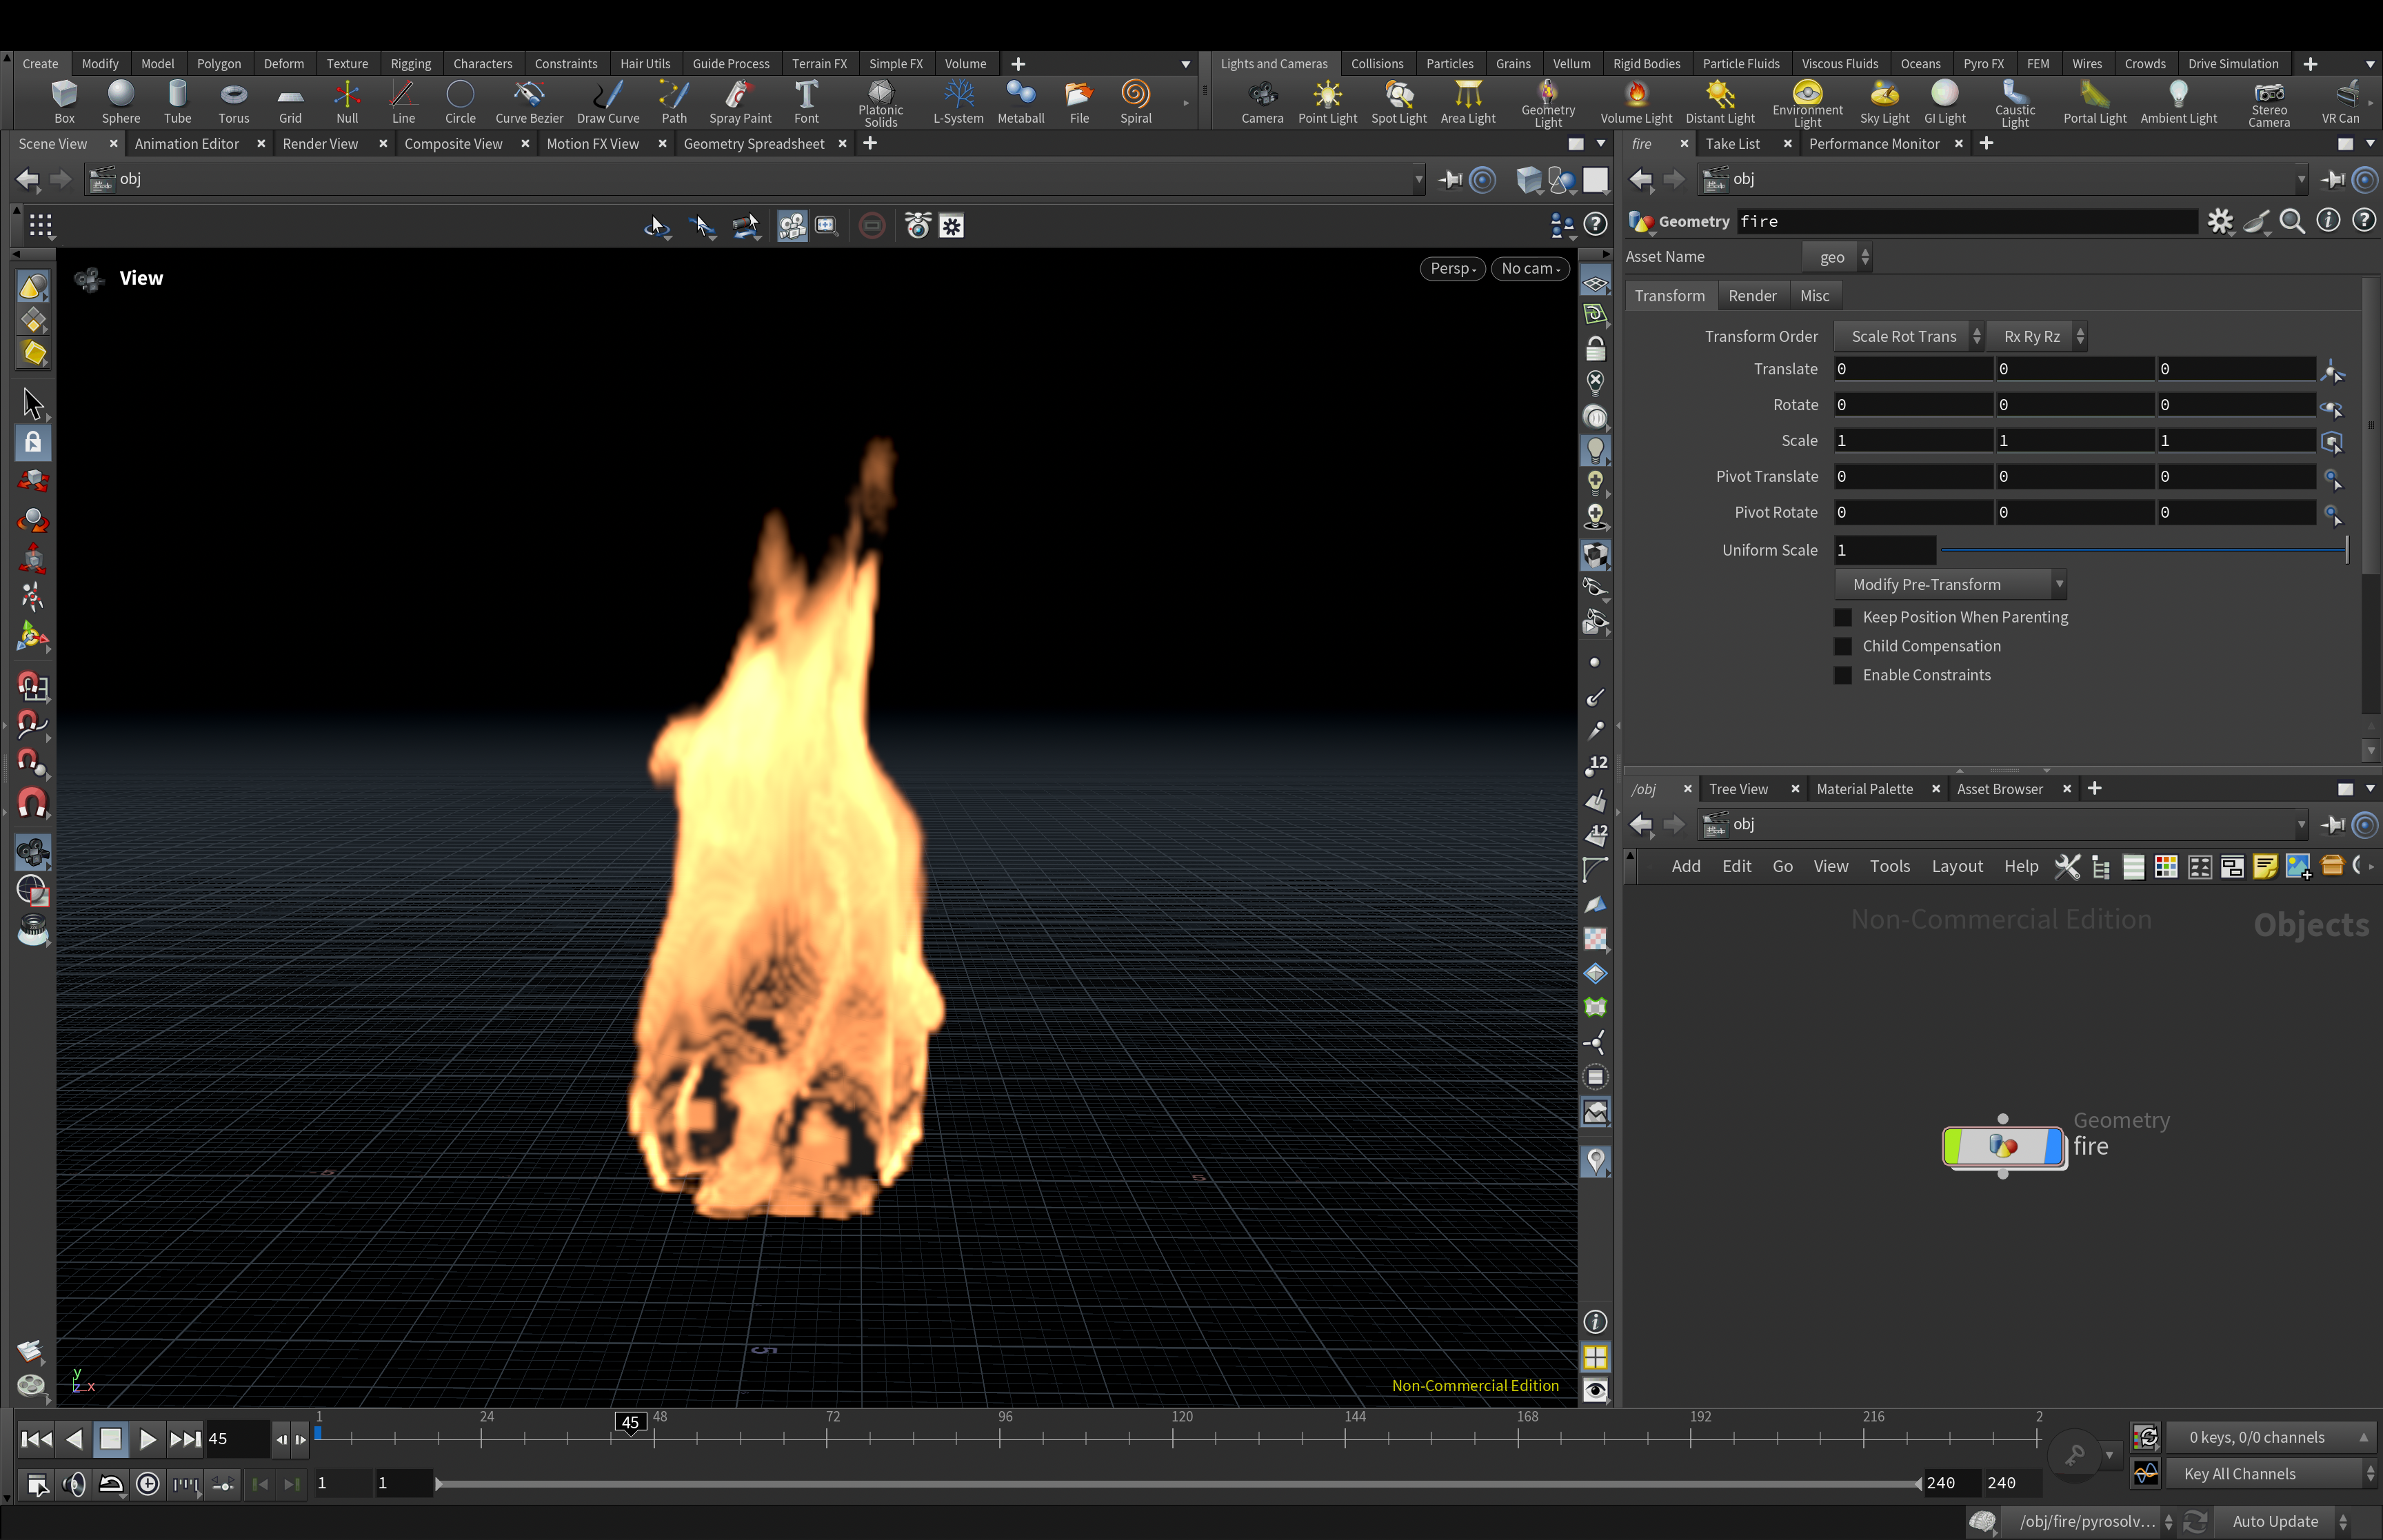
Task: Open the Transform Order Scale Rot Trans dropdown
Action: click(x=1909, y=336)
